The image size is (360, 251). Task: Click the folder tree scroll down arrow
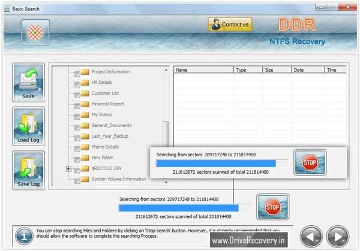coord(166,183)
